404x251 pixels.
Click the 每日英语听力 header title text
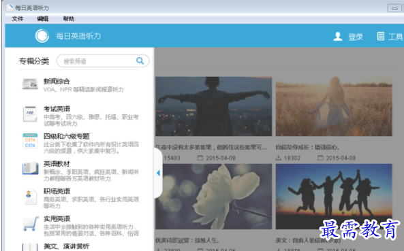[78, 36]
